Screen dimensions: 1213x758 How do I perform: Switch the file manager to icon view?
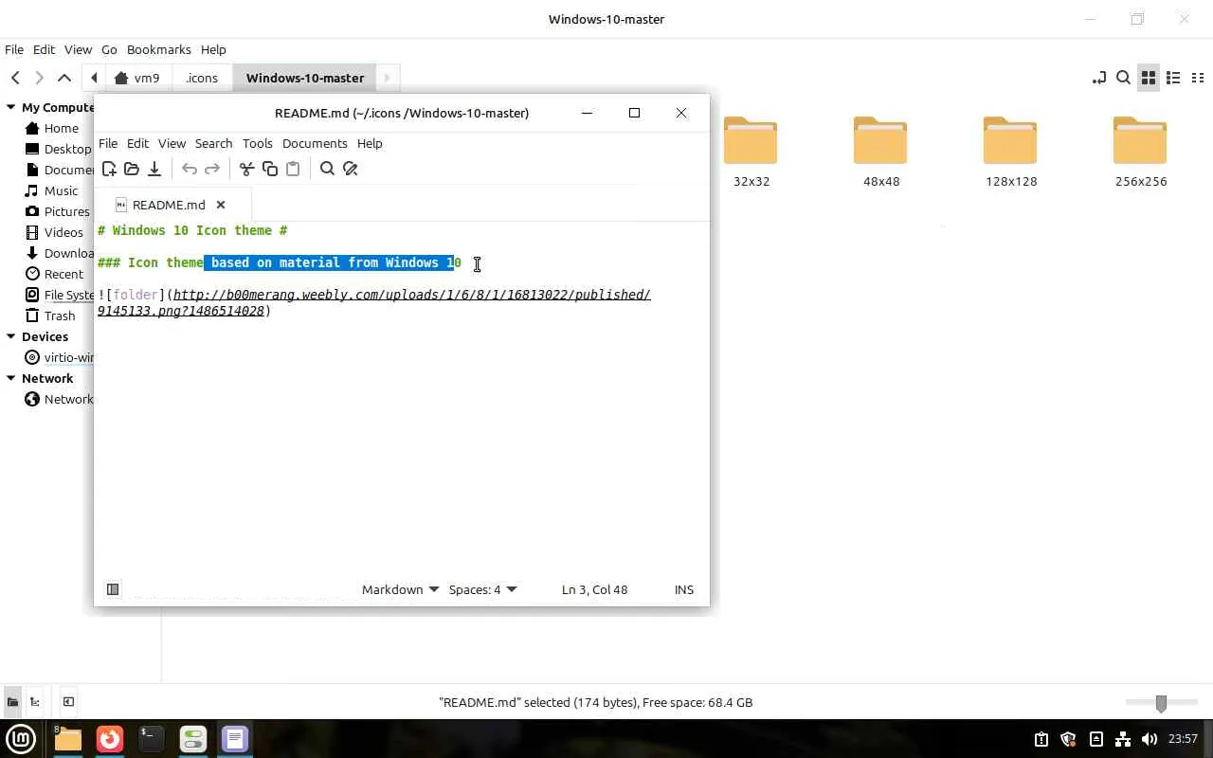click(x=1149, y=78)
